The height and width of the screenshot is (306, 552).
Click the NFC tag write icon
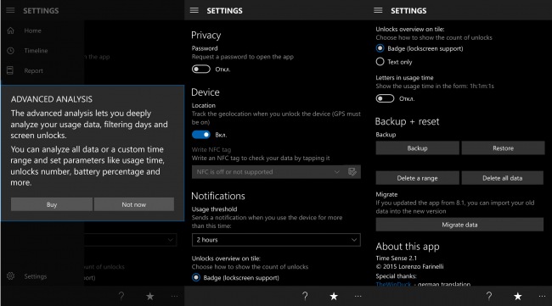(x=352, y=172)
